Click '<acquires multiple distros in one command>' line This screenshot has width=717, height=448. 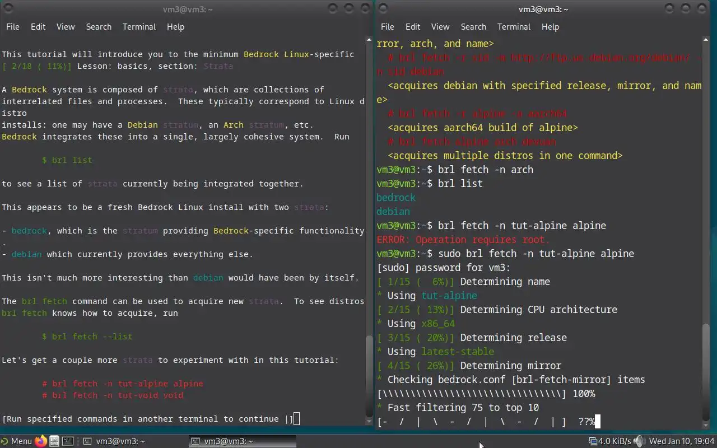coord(505,156)
